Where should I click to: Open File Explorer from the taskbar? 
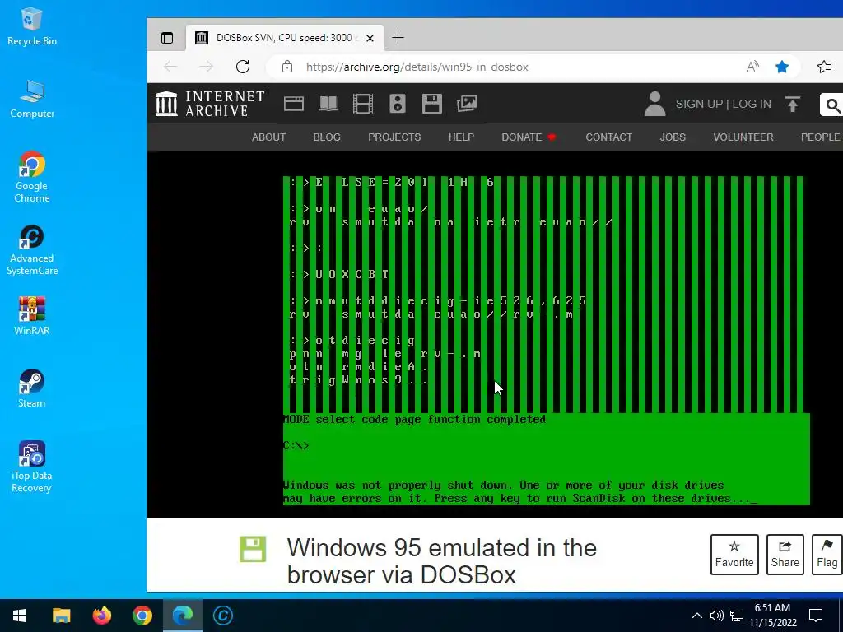coord(61,616)
